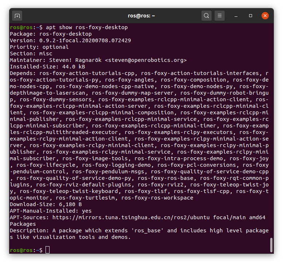283x264 pixels.
Task: Click the 'Section: misc' line
Action: coord(31,54)
